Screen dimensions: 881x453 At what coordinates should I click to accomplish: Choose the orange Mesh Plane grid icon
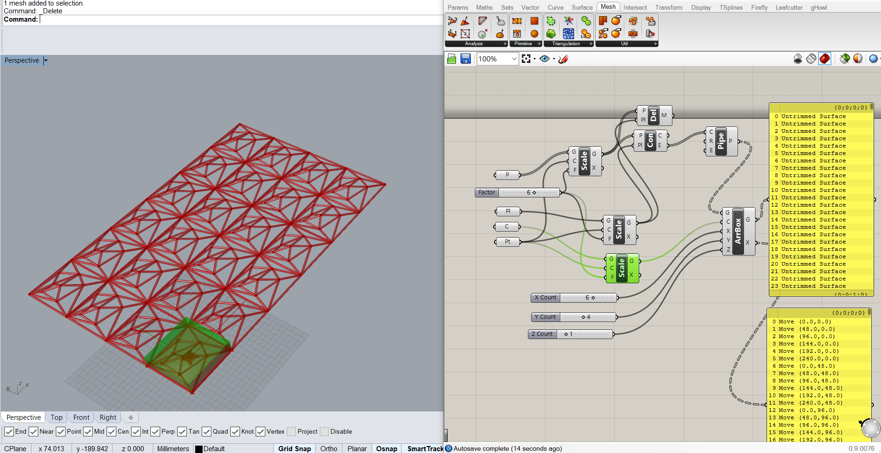[534, 21]
